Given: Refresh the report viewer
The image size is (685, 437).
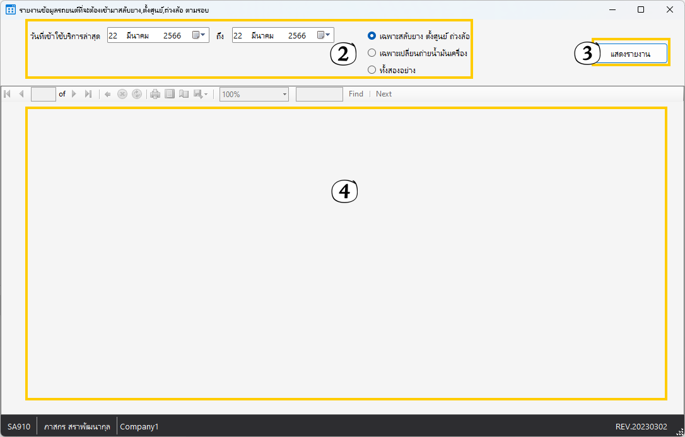Looking at the screenshot, I should pos(136,94).
